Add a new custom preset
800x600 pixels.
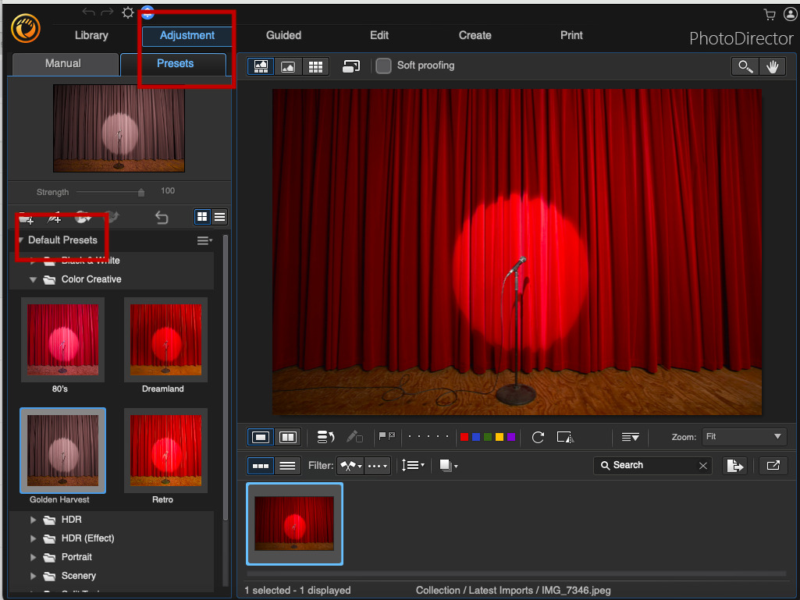coord(55,218)
